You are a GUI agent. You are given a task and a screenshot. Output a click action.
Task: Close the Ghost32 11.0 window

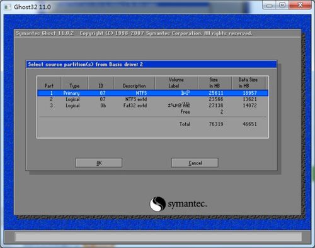tap(300, 5)
